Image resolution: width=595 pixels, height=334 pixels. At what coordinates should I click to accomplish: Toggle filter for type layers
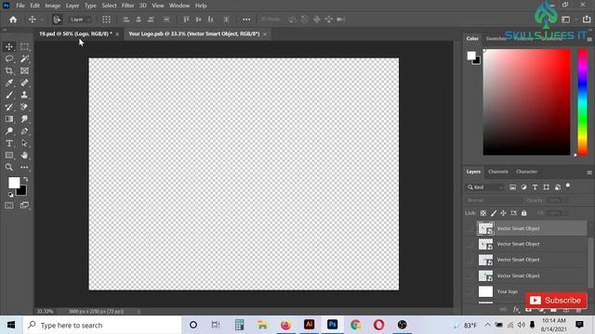coord(535,187)
